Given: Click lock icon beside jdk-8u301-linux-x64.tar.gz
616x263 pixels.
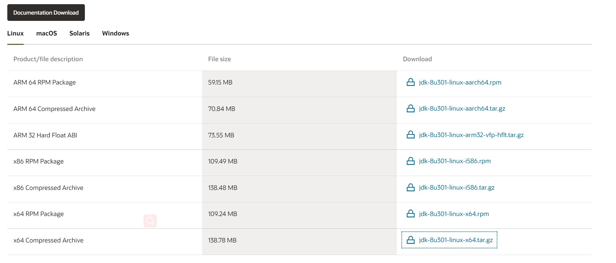Looking at the screenshot, I should 410,240.
